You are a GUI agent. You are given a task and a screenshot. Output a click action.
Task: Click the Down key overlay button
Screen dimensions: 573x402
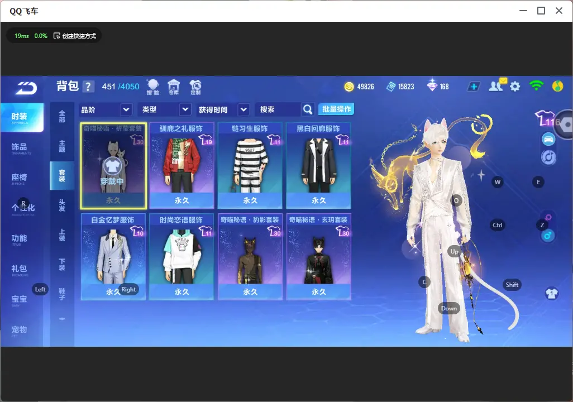(449, 308)
